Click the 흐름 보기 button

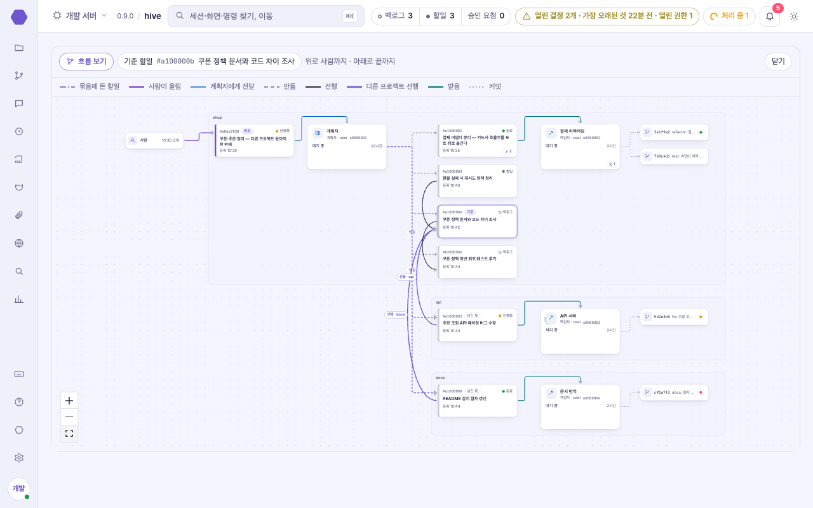[x=86, y=62]
